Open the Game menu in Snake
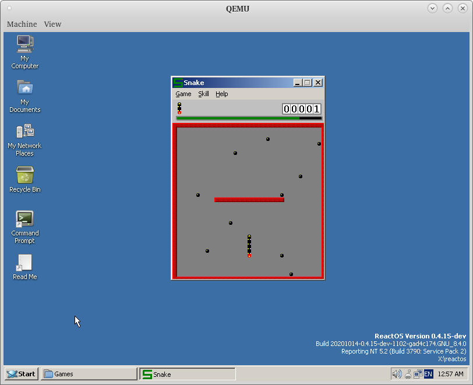The width and height of the screenshot is (473, 385). tap(183, 94)
